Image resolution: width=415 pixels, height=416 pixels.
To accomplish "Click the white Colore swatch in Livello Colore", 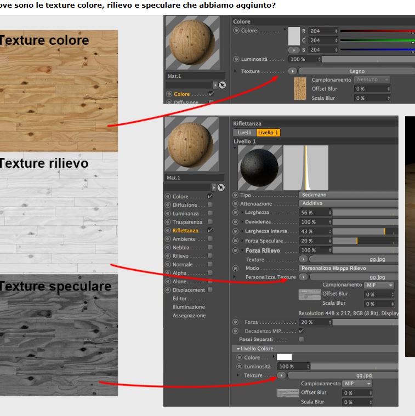I will pyautogui.click(x=284, y=357).
